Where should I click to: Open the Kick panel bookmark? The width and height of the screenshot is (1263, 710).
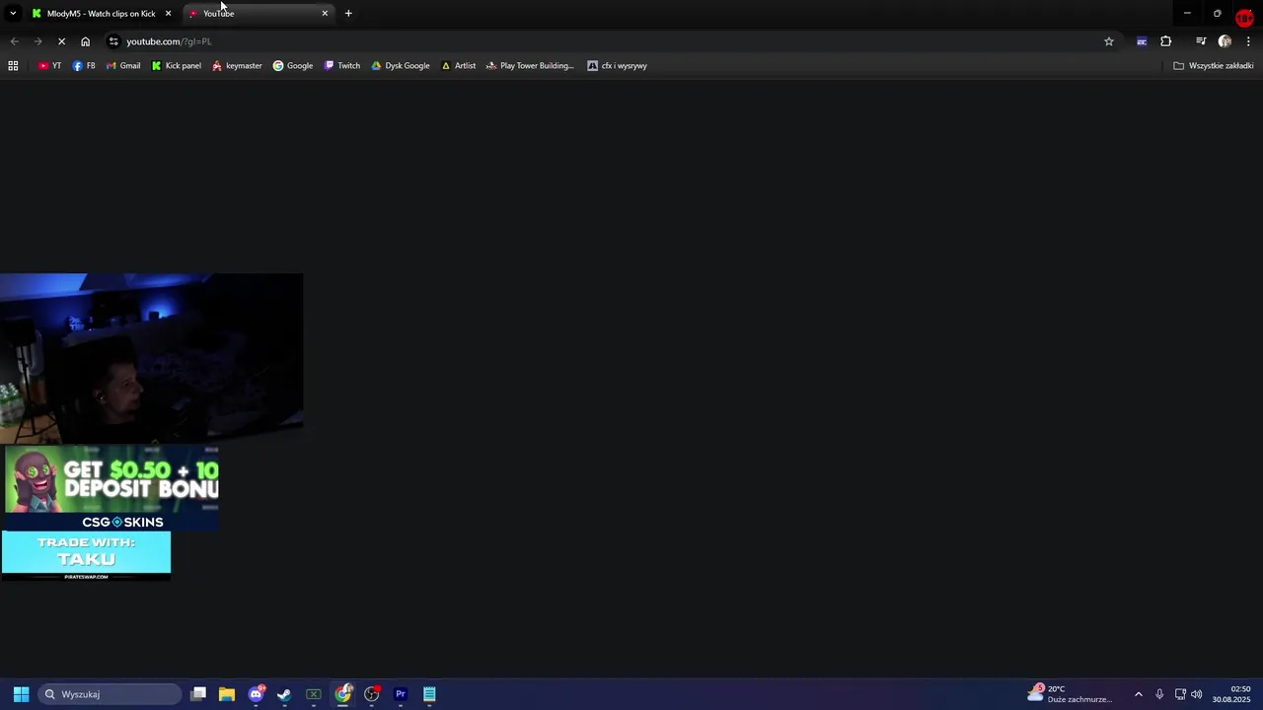(177, 66)
